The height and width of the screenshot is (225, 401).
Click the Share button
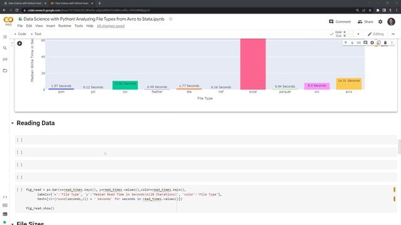(x=365, y=22)
